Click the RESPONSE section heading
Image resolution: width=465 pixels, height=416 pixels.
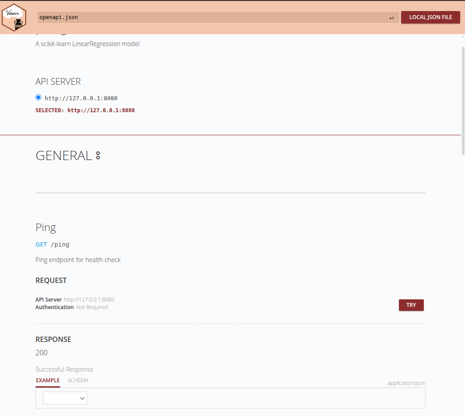(53, 339)
